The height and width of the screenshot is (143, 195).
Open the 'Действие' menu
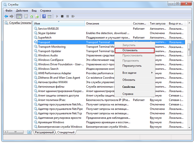pos(21,11)
